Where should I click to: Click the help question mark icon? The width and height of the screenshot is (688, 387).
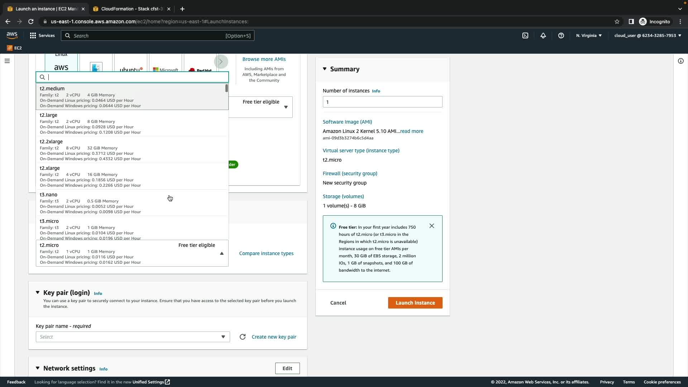(x=561, y=35)
